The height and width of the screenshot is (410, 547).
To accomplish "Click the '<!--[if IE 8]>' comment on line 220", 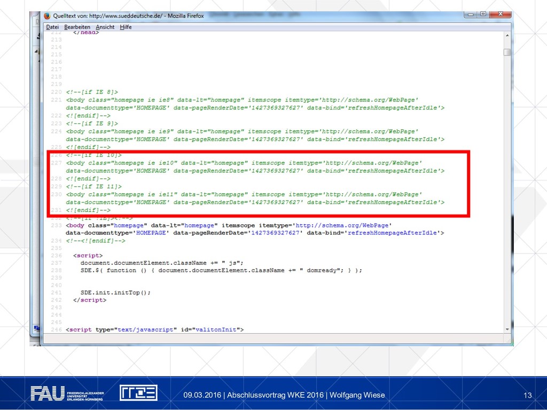I will 92,92.
